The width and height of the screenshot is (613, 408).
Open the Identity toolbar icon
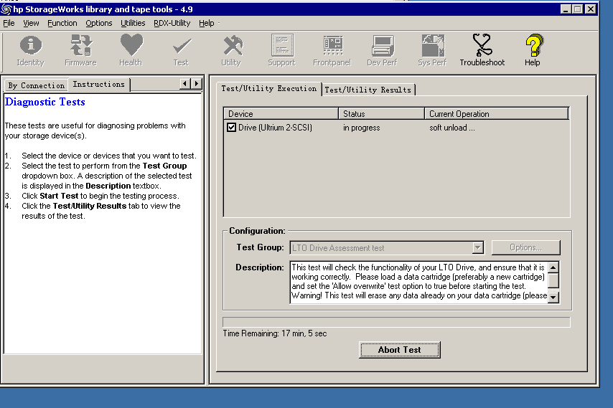(x=30, y=50)
